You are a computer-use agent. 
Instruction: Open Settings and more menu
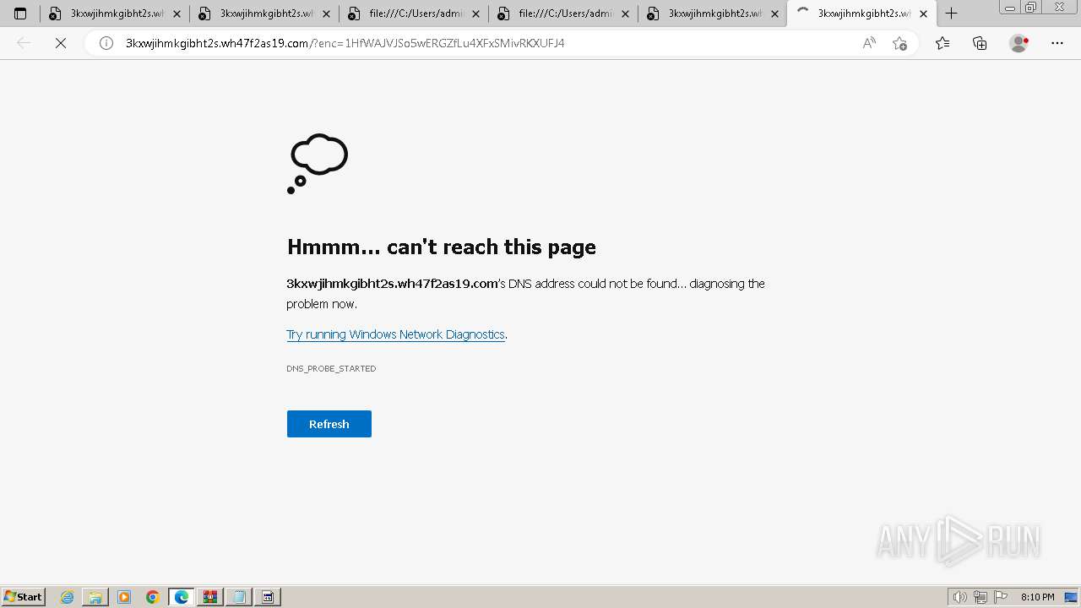point(1057,43)
